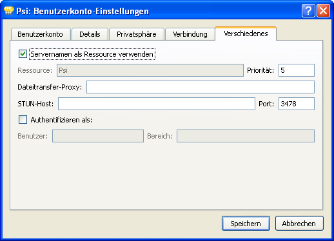Click the question mark help button
The width and height of the screenshot is (334, 241).
pyautogui.click(x=308, y=10)
